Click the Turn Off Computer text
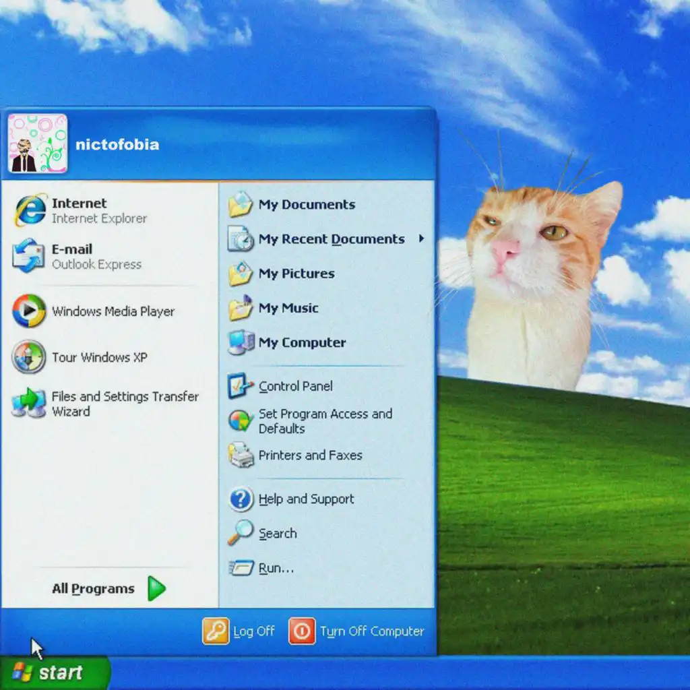Viewport: 690px width, 690px height. pyautogui.click(x=372, y=631)
